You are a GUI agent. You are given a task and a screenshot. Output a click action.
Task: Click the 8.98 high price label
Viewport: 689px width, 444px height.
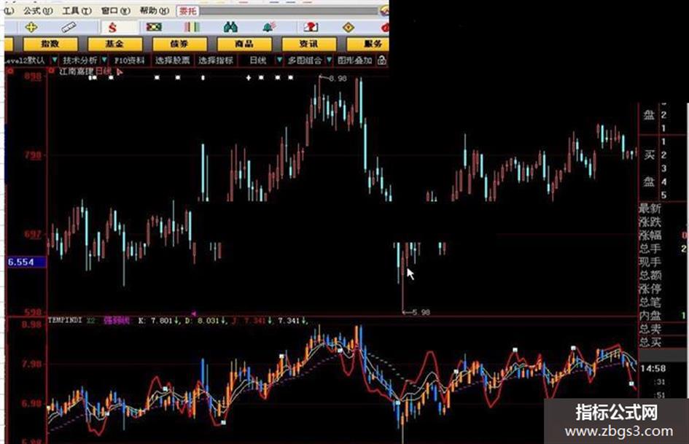tap(338, 79)
